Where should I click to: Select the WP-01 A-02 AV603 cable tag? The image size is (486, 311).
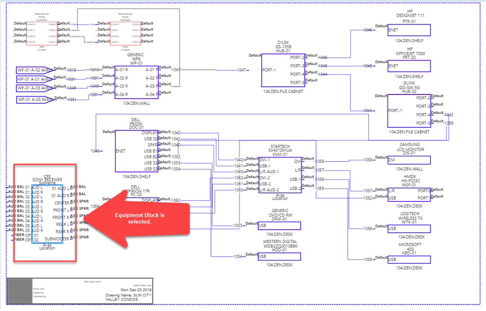(x=35, y=70)
